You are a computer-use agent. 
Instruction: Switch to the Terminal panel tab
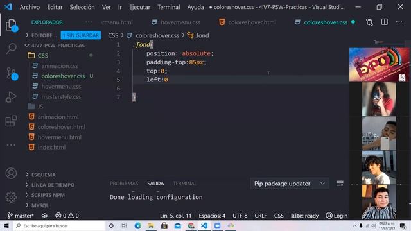click(185, 184)
